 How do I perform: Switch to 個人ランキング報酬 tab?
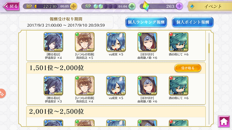146,22
